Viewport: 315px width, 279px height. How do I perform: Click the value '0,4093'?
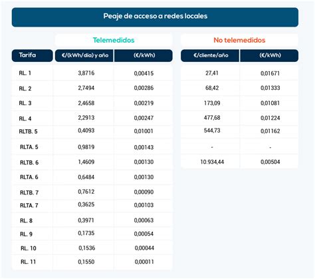click(x=86, y=131)
